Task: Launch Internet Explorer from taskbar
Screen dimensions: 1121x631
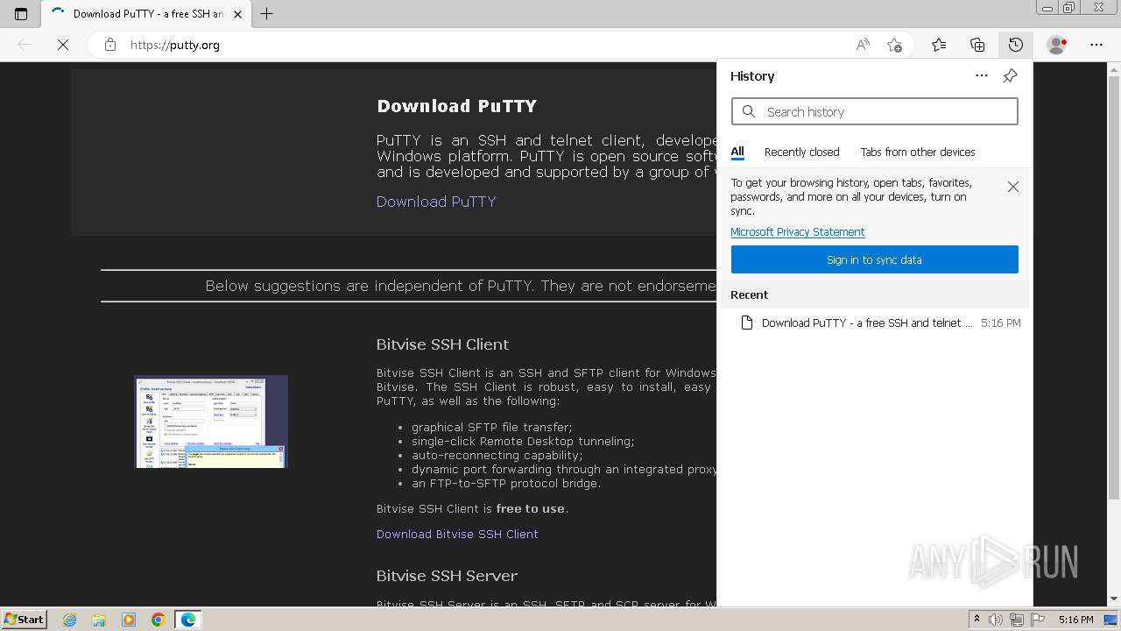Action: 70,620
